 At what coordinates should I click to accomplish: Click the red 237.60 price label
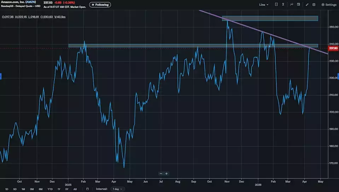333,48
